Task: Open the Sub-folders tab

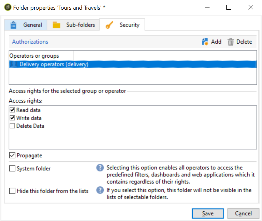Action: coord(80,25)
